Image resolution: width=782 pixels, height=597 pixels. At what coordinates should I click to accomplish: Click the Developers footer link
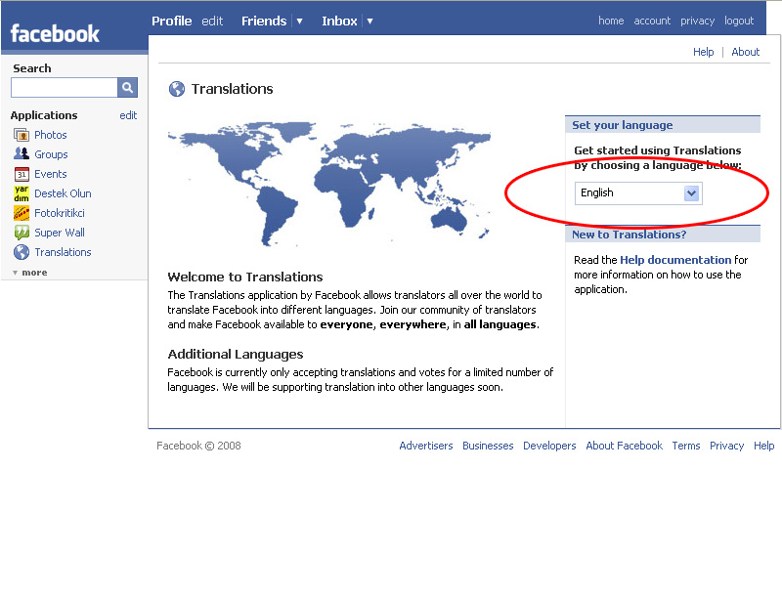(549, 446)
